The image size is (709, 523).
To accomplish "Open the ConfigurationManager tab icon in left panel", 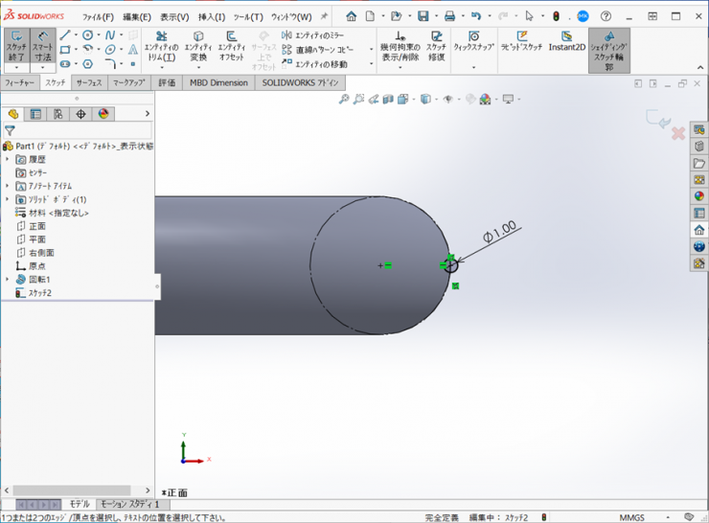I will pos(57,114).
